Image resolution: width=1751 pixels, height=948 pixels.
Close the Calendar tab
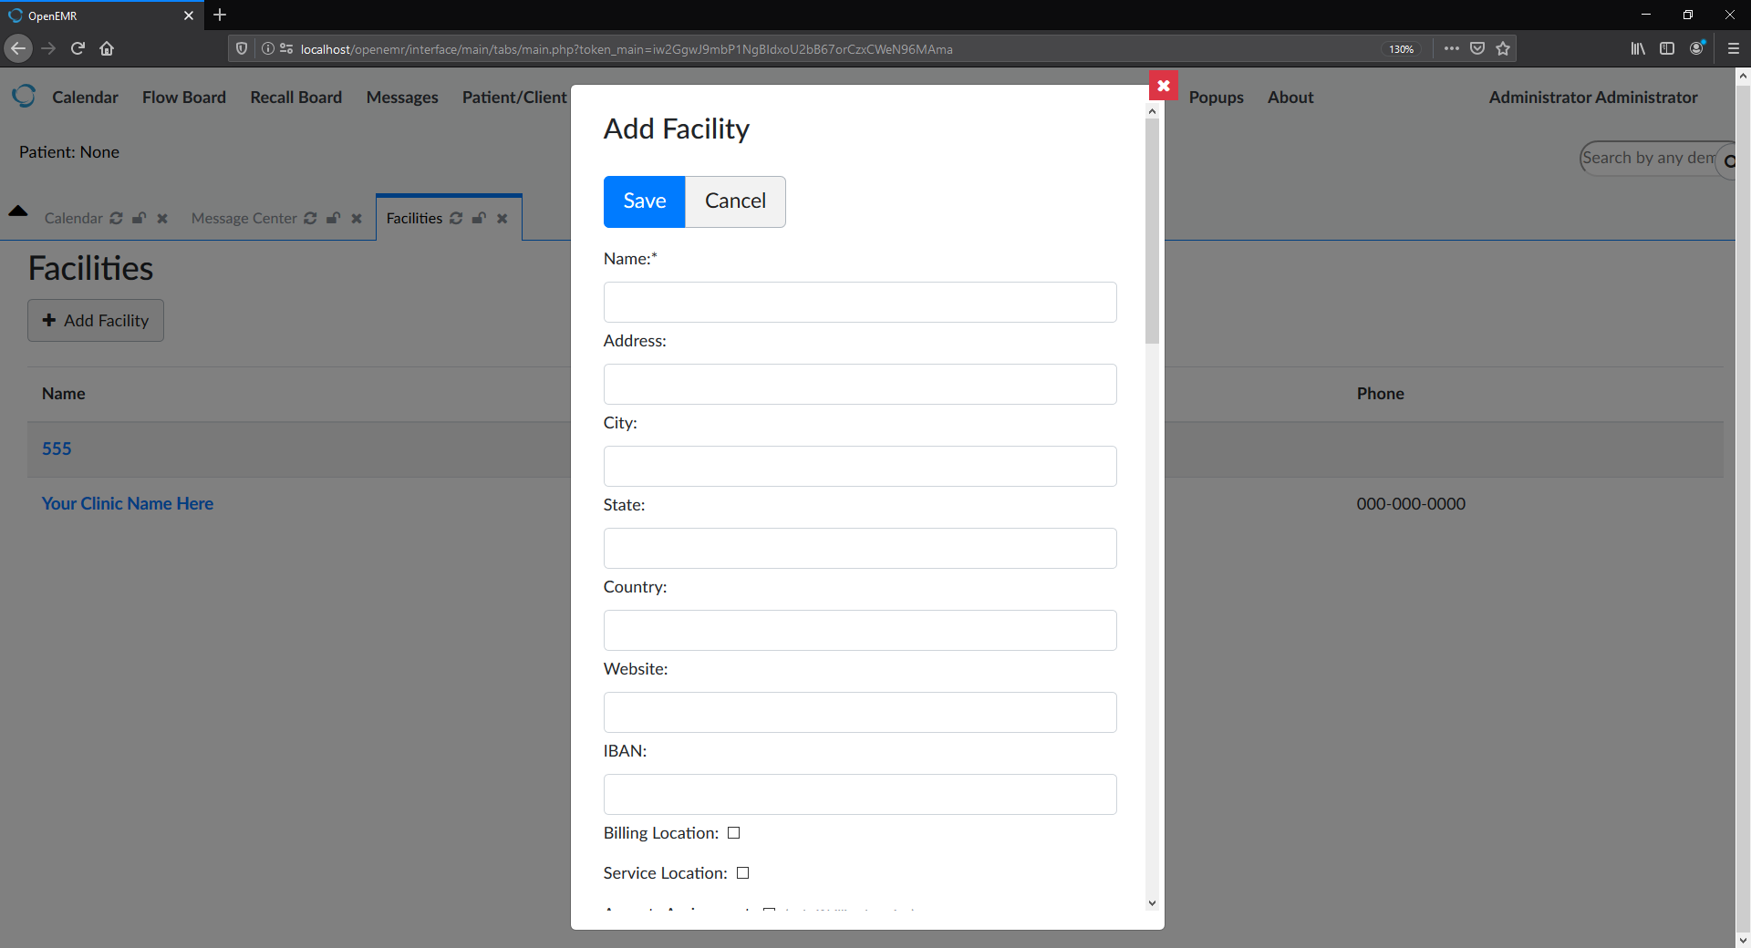[161, 218]
